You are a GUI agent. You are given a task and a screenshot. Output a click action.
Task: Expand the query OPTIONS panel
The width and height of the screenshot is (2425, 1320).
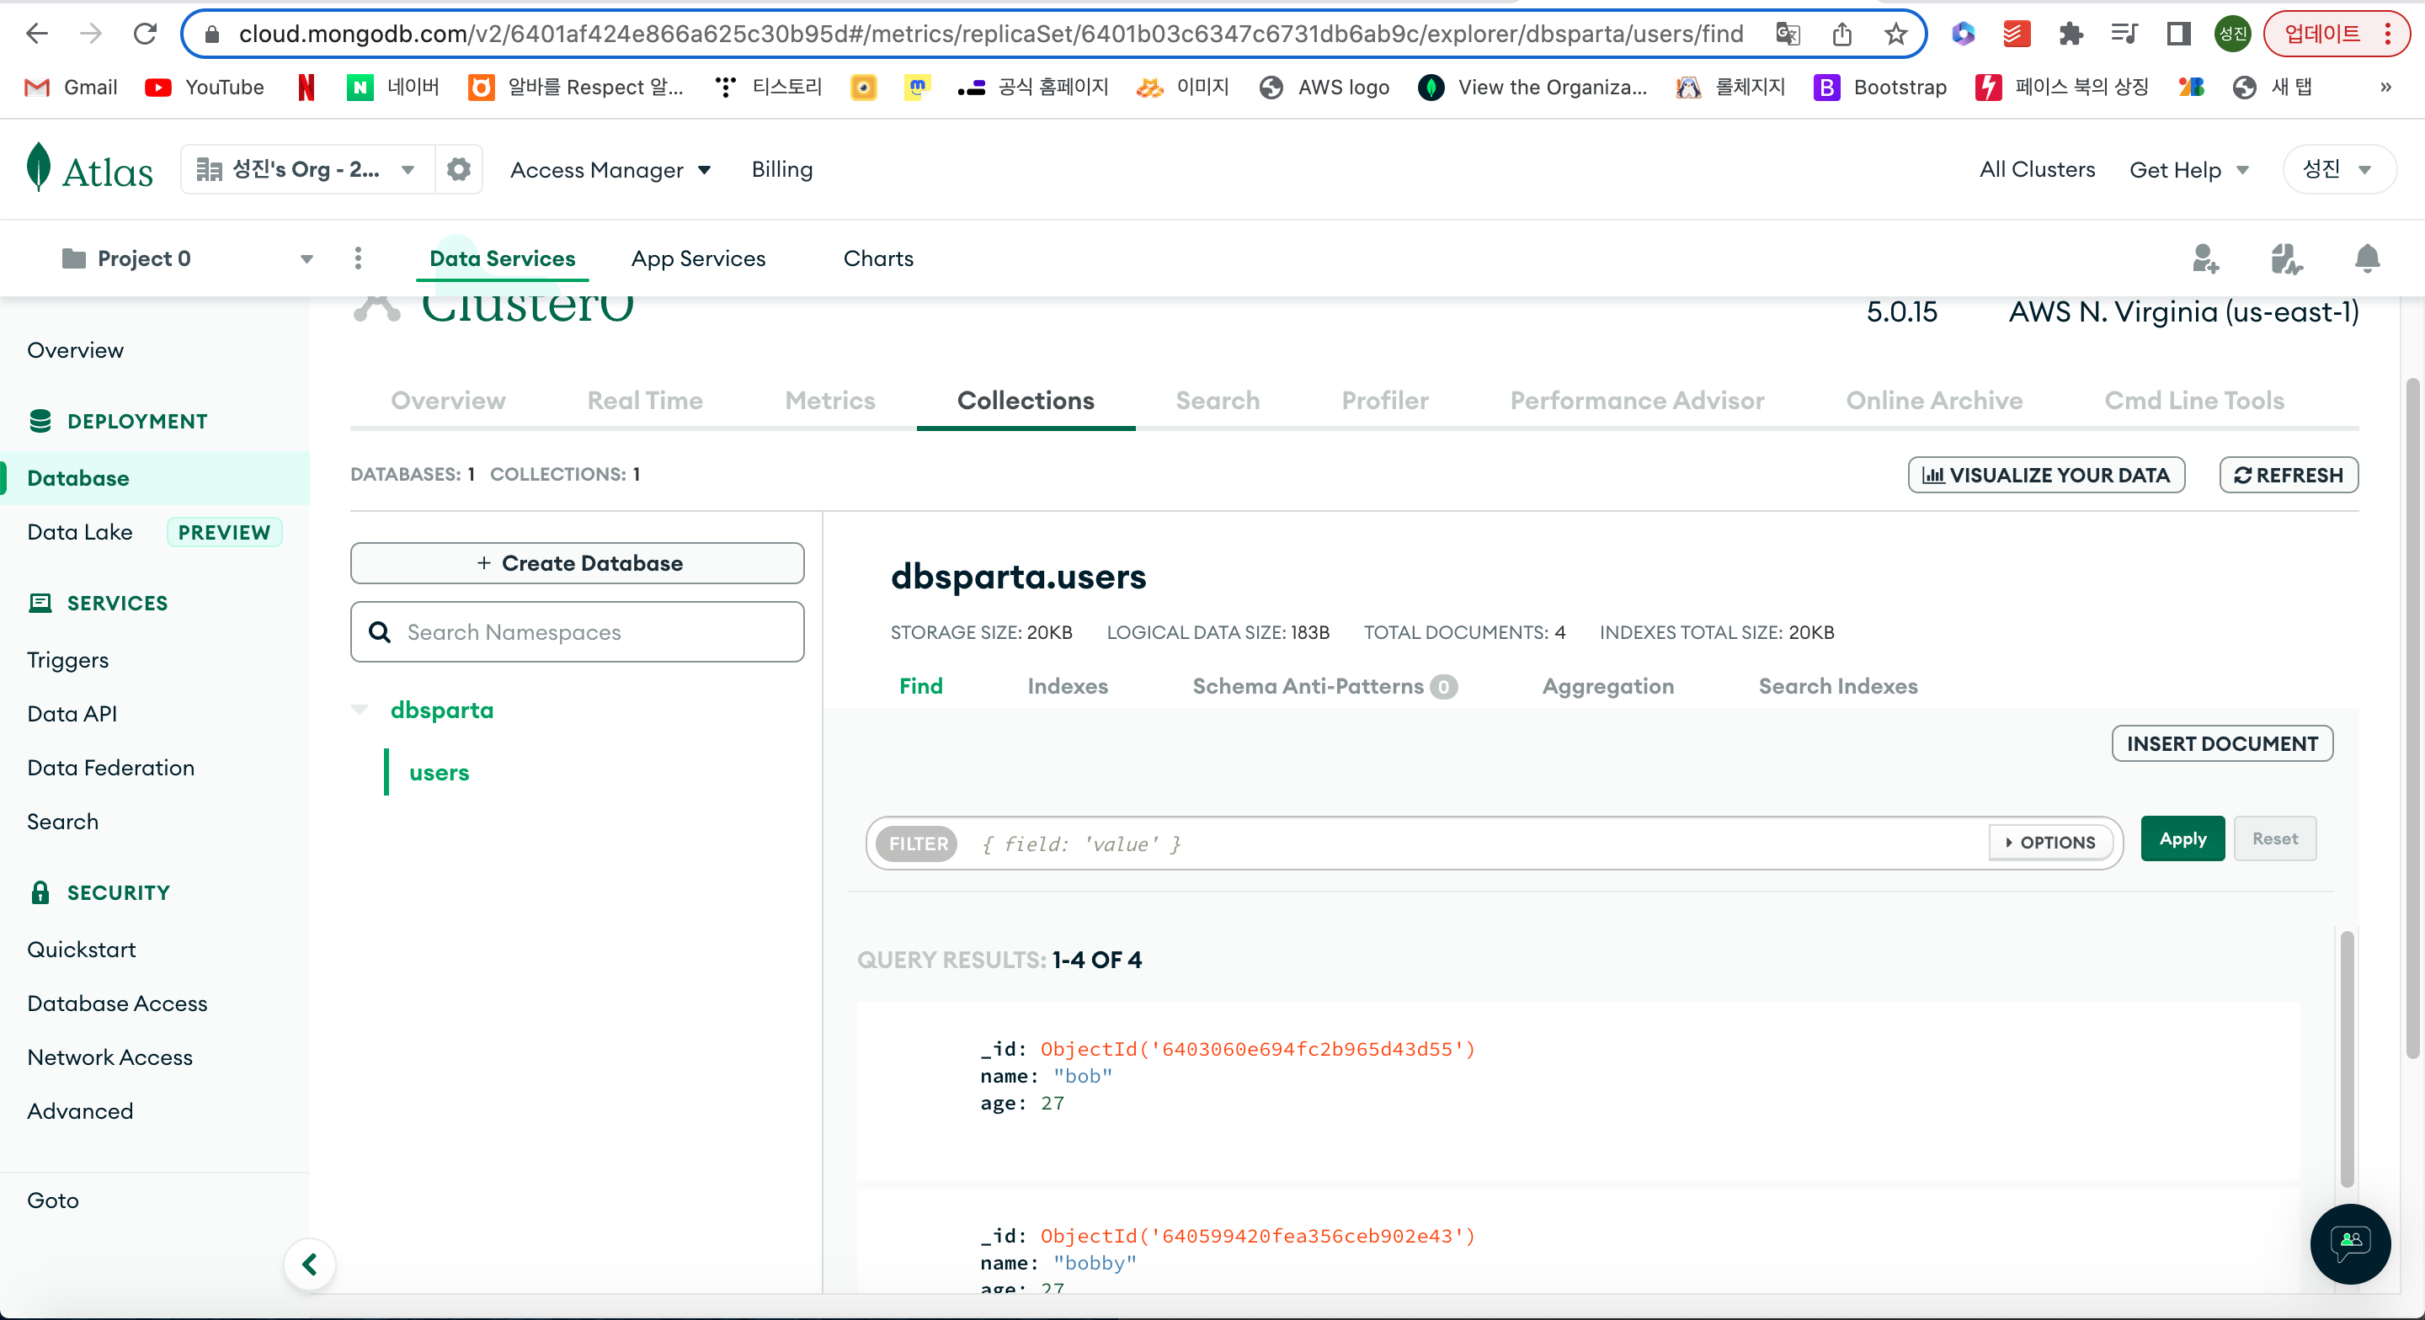2050,842
